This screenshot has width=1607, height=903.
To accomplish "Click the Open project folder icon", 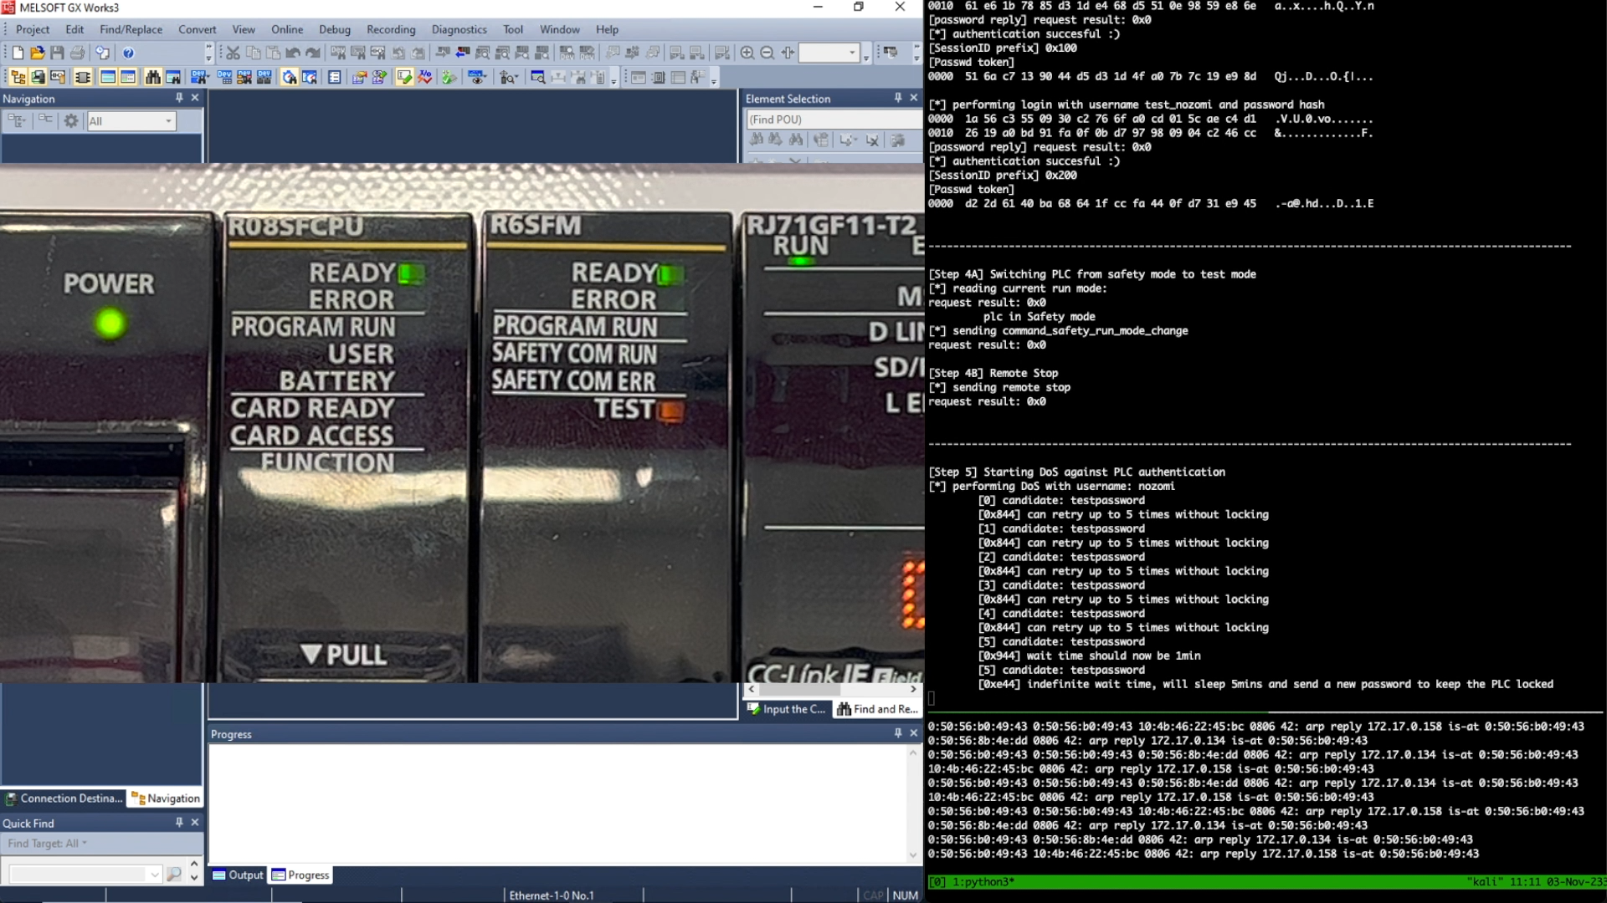I will [x=38, y=53].
